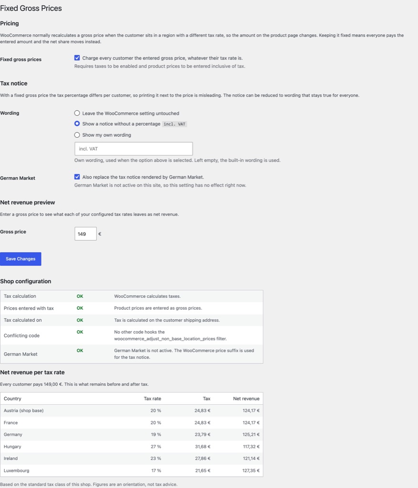Click the 'Country' column header
Screen dimensions: 418x488
12,399
